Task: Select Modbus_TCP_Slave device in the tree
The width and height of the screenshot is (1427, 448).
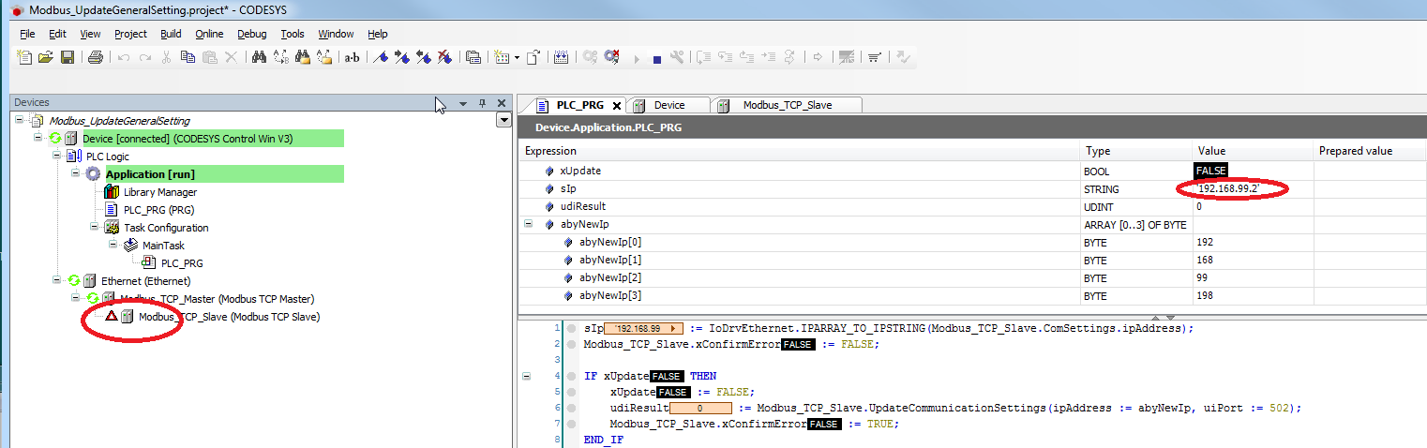Action: tap(229, 317)
